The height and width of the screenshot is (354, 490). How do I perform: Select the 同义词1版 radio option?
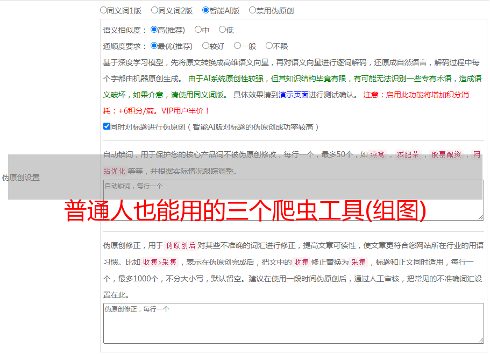point(103,10)
